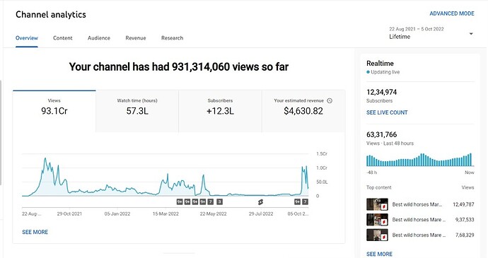This screenshot has height=258, width=488.
Task: Click SEE LIVE COUNT link
Action: [x=387, y=112]
